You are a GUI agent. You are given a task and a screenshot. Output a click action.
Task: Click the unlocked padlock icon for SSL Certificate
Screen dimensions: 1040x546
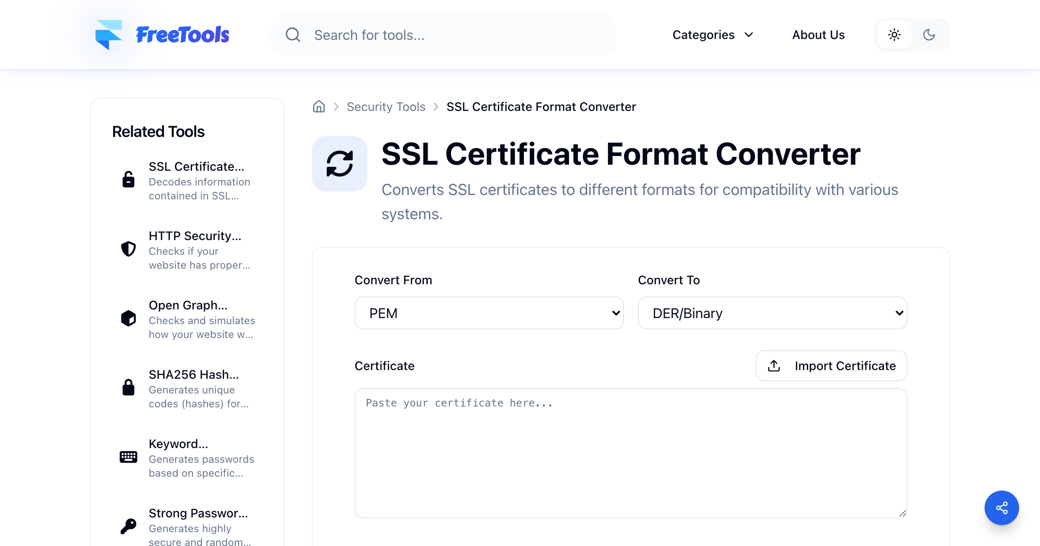[128, 179]
